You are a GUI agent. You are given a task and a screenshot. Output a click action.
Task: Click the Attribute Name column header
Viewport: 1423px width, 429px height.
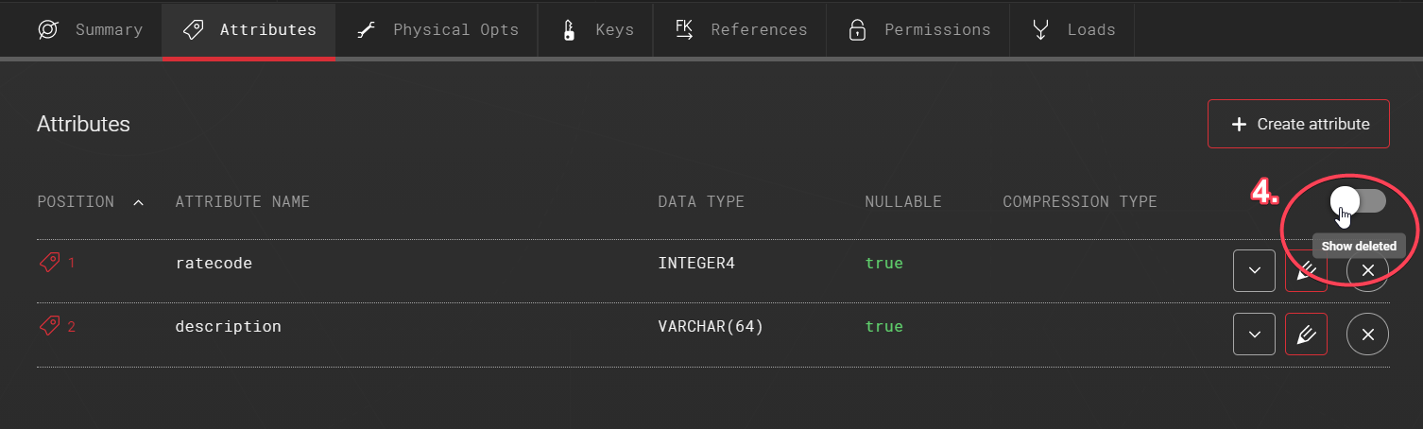(x=242, y=201)
